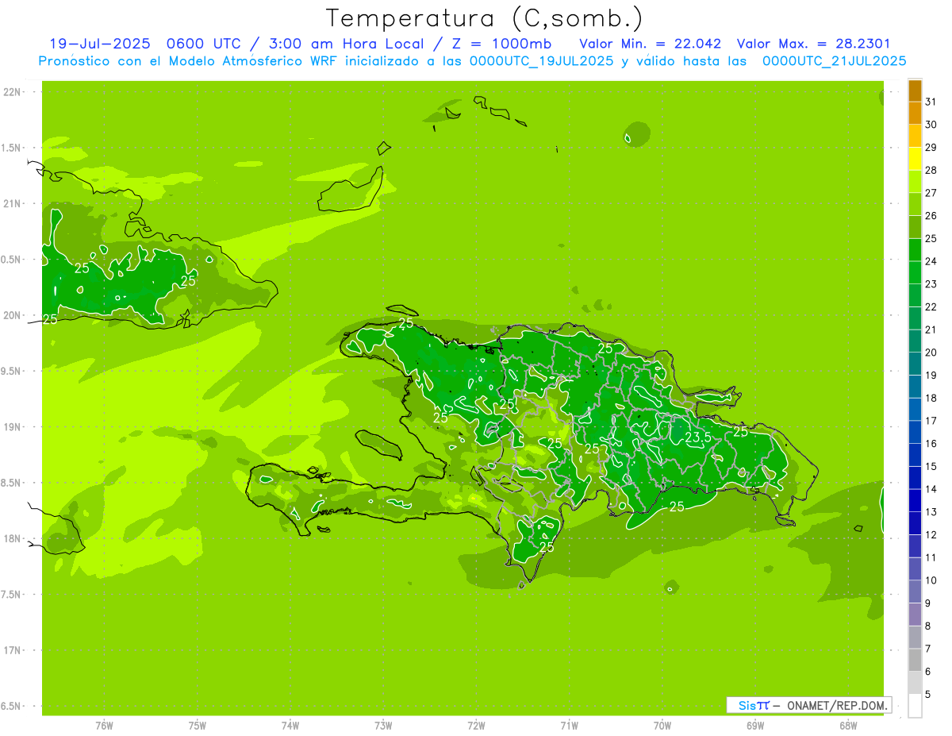The height and width of the screenshot is (736, 952).
Task: Click the "75W" longitude axis label
Action: pyautogui.click(x=198, y=726)
